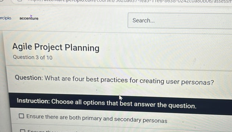Screen dimensions: 232x132
Task: Click the user personas question text
Action: [x=114, y=80]
